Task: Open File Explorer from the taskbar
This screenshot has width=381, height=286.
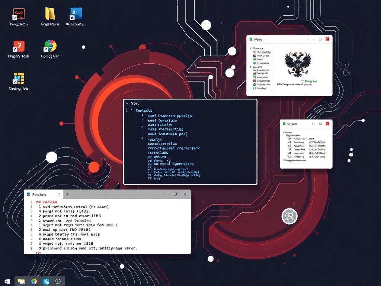Action: 21,282
